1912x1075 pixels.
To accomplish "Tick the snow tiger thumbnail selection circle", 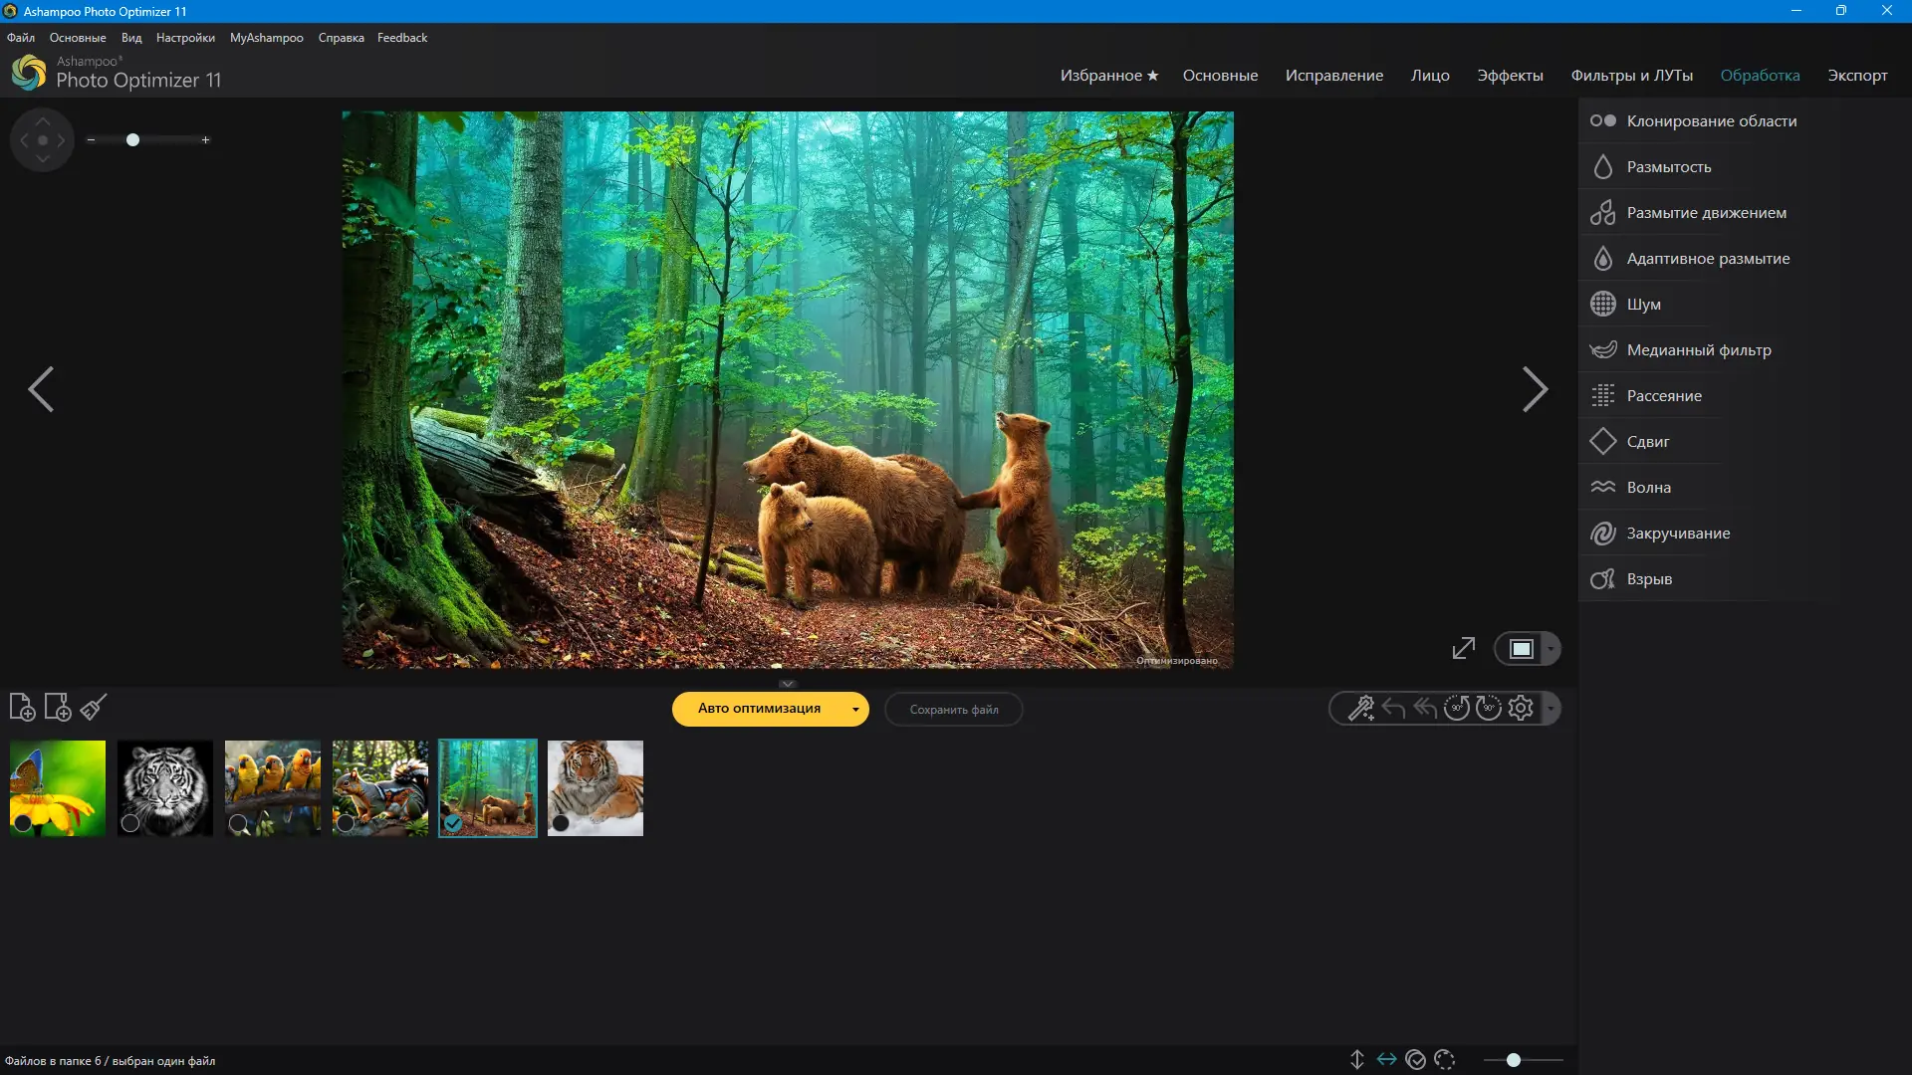I will point(561,823).
